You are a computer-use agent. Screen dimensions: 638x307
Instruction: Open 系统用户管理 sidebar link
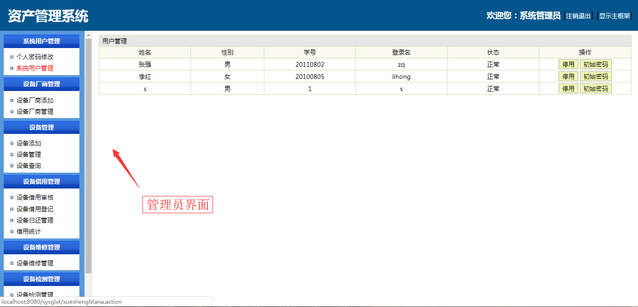pyautogui.click(x=35, y=68)
